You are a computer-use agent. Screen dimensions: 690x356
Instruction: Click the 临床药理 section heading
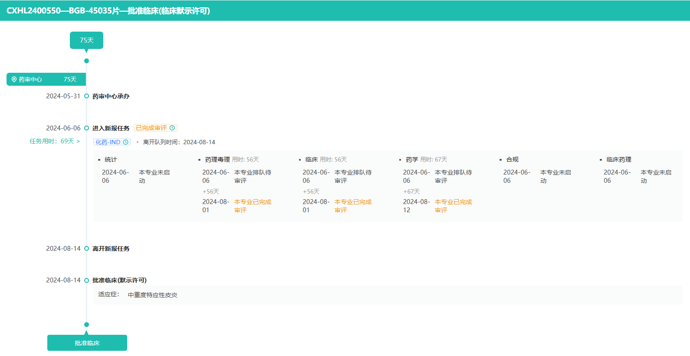619,160
